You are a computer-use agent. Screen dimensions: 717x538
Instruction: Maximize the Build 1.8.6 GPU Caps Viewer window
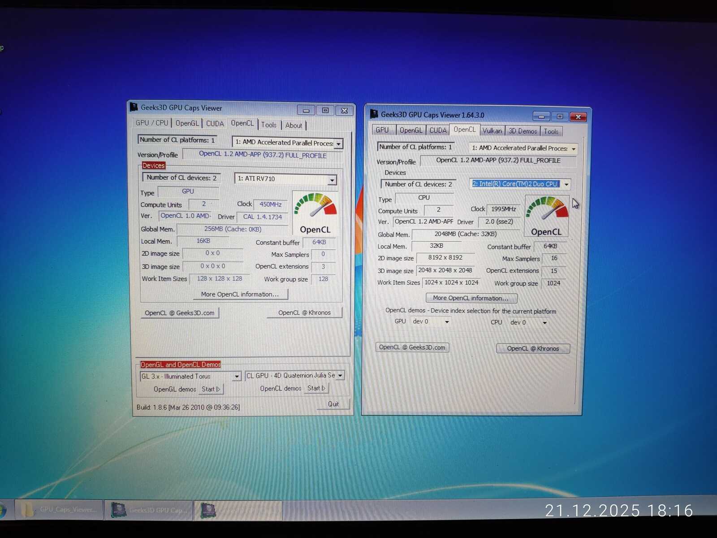(325, 110)
